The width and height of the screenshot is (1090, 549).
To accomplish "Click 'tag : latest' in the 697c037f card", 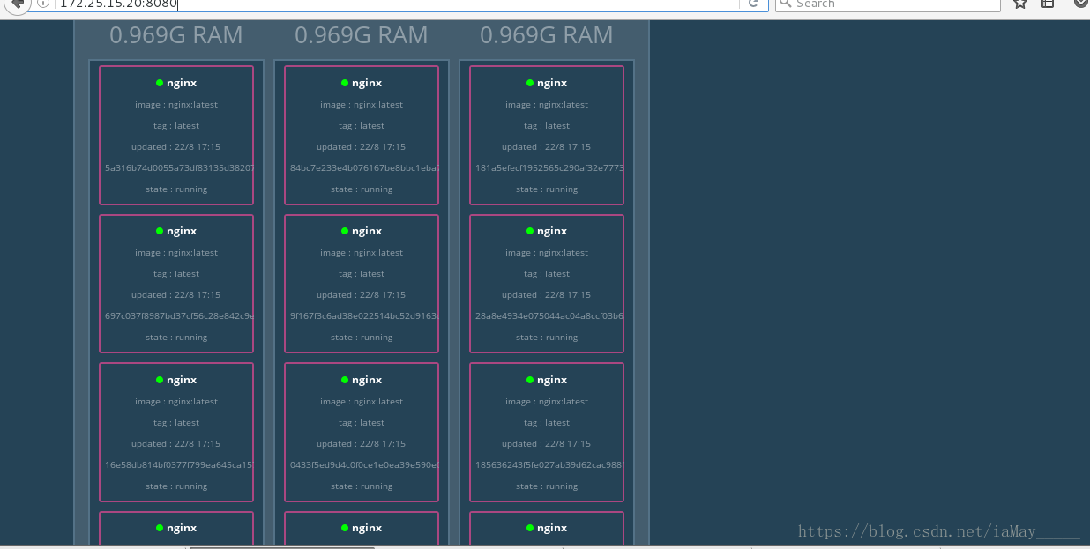I will click(x=176, y=274).
